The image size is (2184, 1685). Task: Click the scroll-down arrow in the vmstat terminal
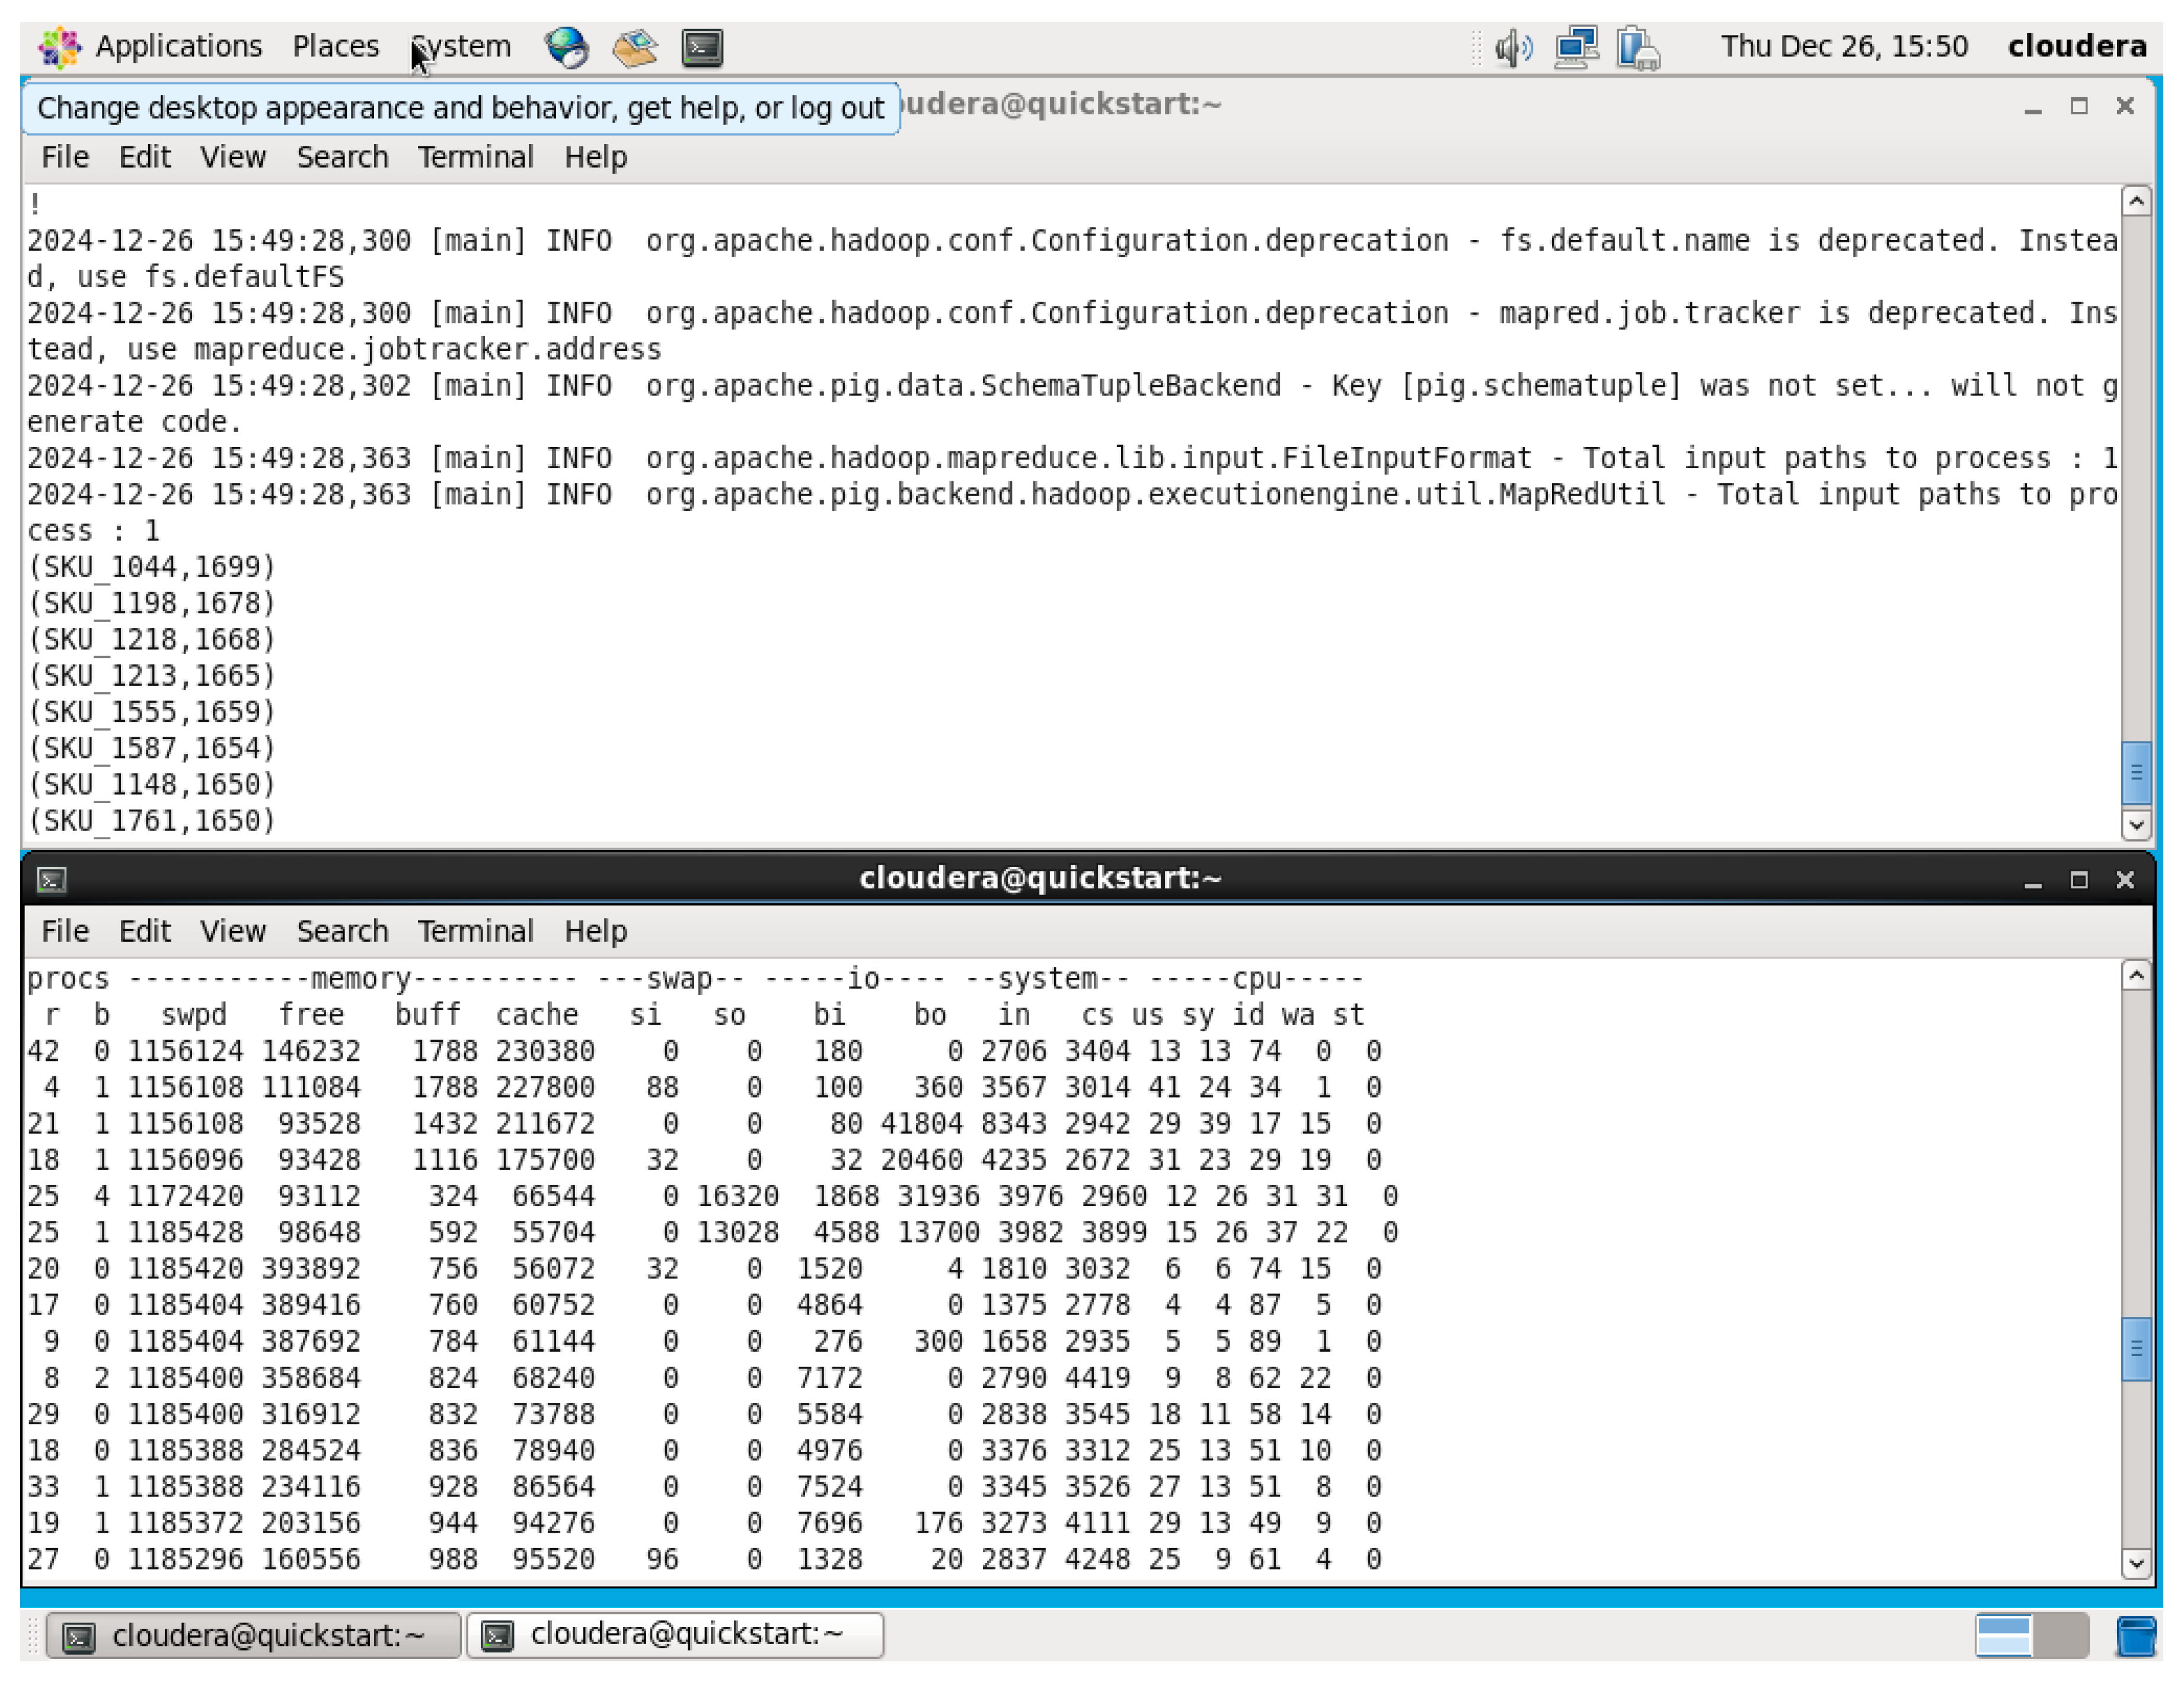pos(2136,1562)
